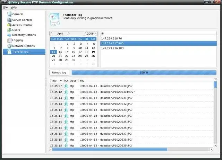Click I/O icon for P1020637.JPG row

click(66, 134)
